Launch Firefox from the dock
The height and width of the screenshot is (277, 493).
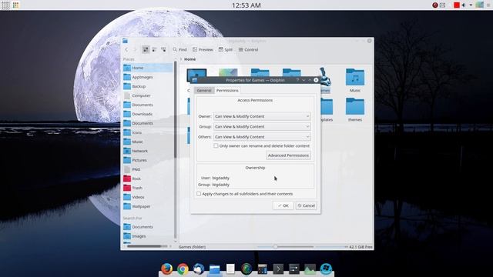(x=166, y=269)
